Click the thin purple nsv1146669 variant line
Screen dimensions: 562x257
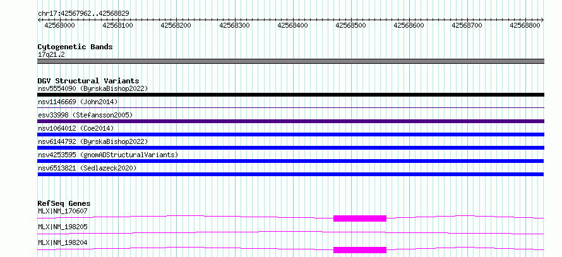(290, 107)
